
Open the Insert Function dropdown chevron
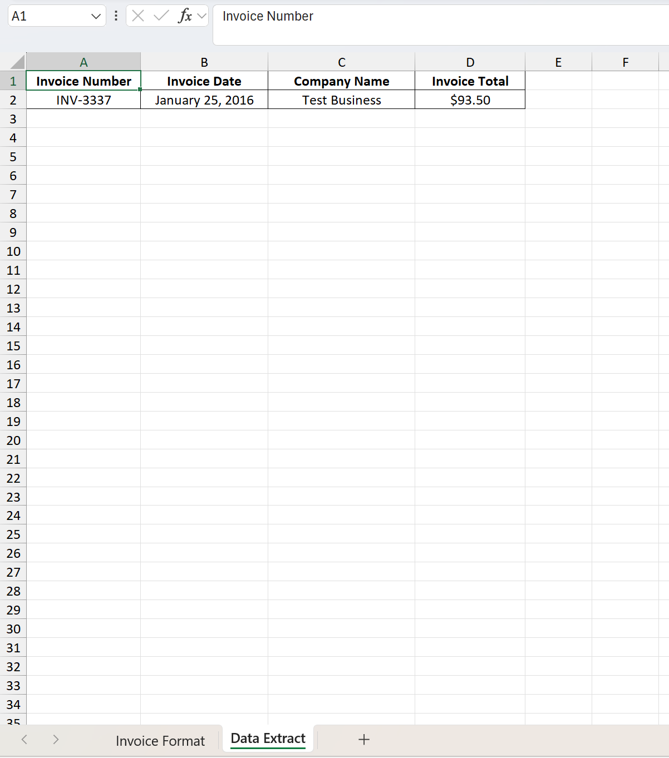pyautogui.click(x=201, y=16)
